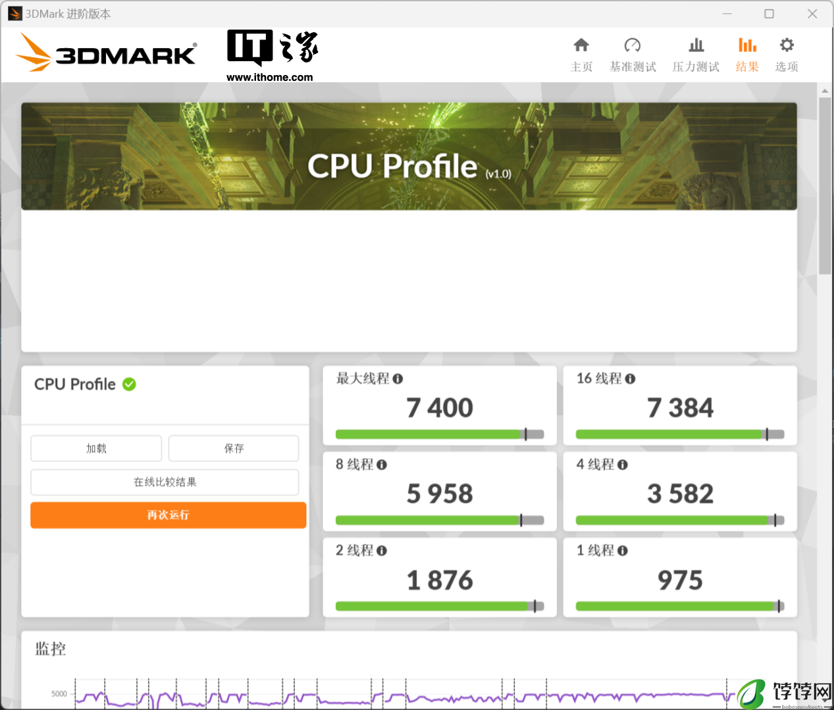Click the scrollbar up arrow
The width and height of the screenshot is (834, 710).
click(825, 90)
